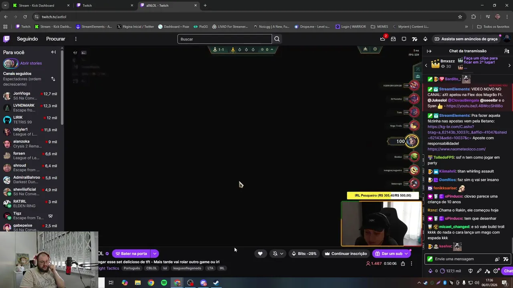Show next hype chat carousel item

[x=509, y=65]
